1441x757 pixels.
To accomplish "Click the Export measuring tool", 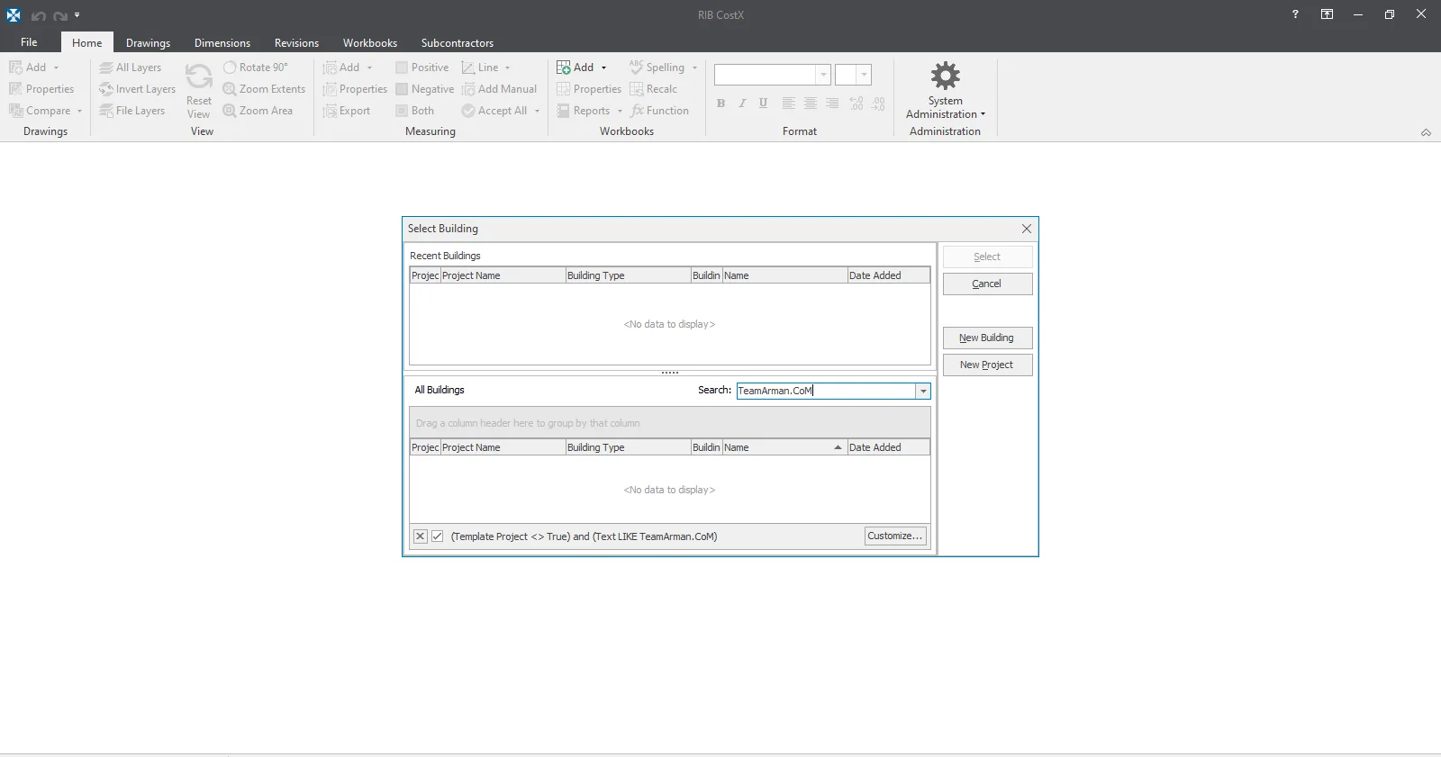I will [x=347, y=111].
